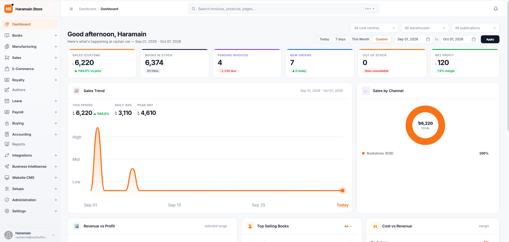This screenshot has width=509, height=242.
Task: Focus the search invoices, products, pages field
Action: click(283, 9)
